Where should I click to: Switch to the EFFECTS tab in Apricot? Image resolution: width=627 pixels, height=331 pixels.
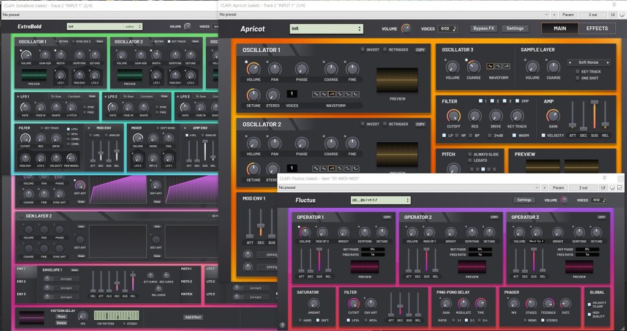pyautogui.click(x=597, y=28)
